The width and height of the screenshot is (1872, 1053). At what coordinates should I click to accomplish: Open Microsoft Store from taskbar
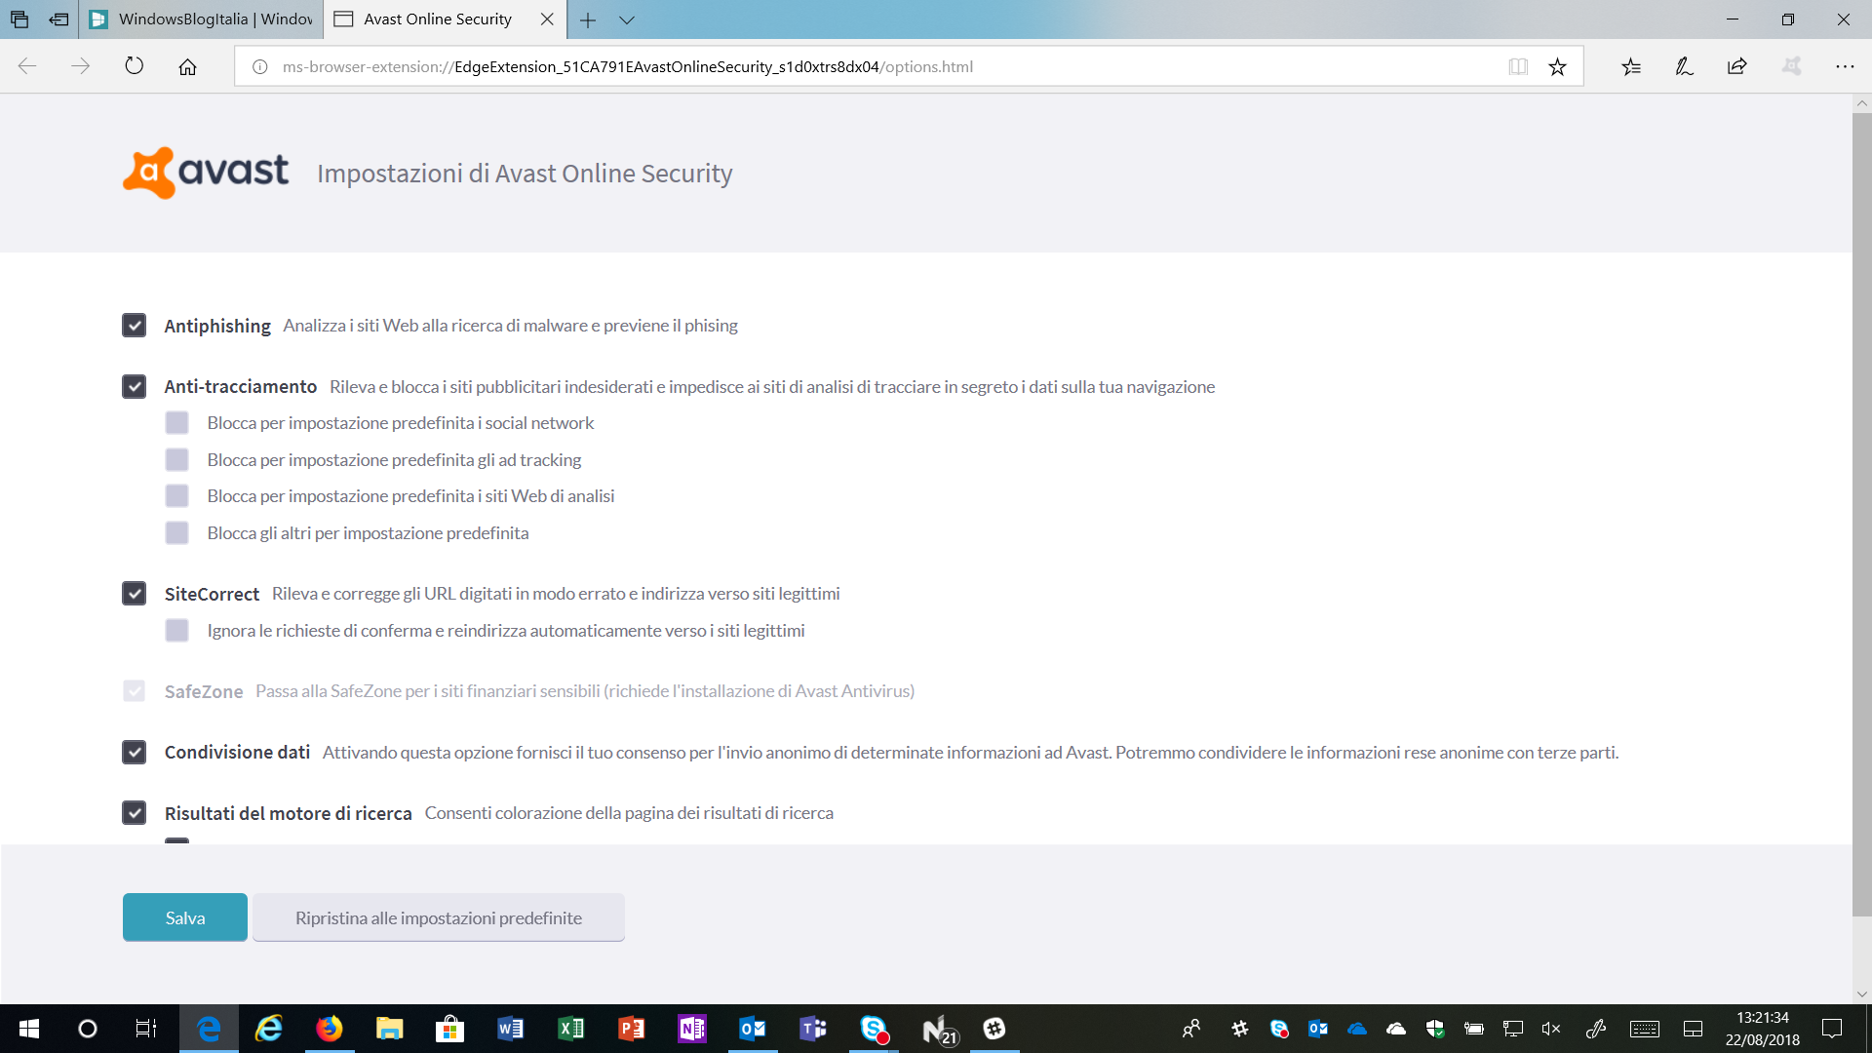[x=449, y=1029]
